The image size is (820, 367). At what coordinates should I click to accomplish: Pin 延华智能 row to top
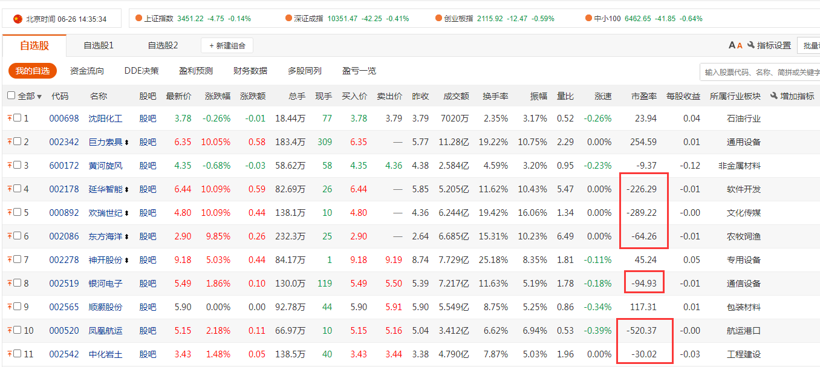tap(10, 189)
